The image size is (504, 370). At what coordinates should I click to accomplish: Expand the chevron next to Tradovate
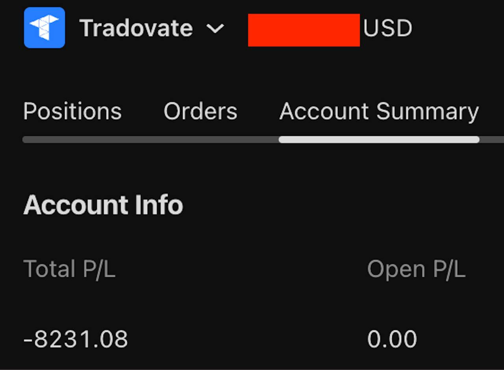point(215,28)
